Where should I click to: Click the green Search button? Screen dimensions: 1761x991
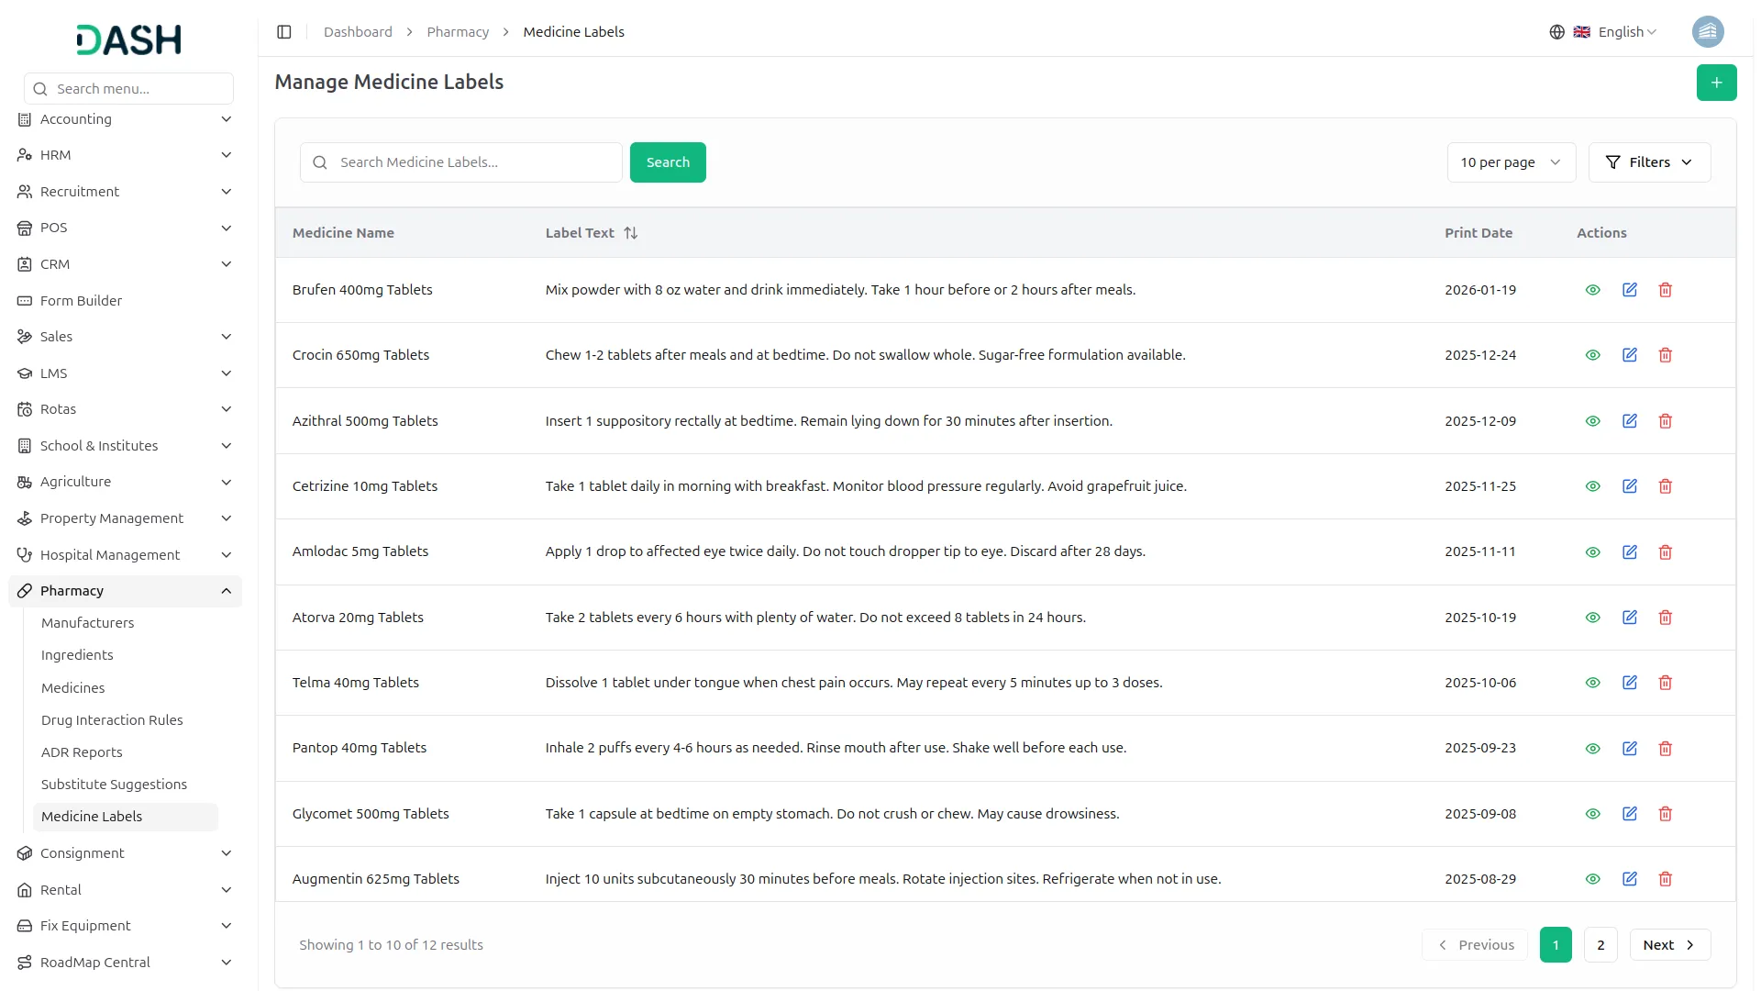667,162
